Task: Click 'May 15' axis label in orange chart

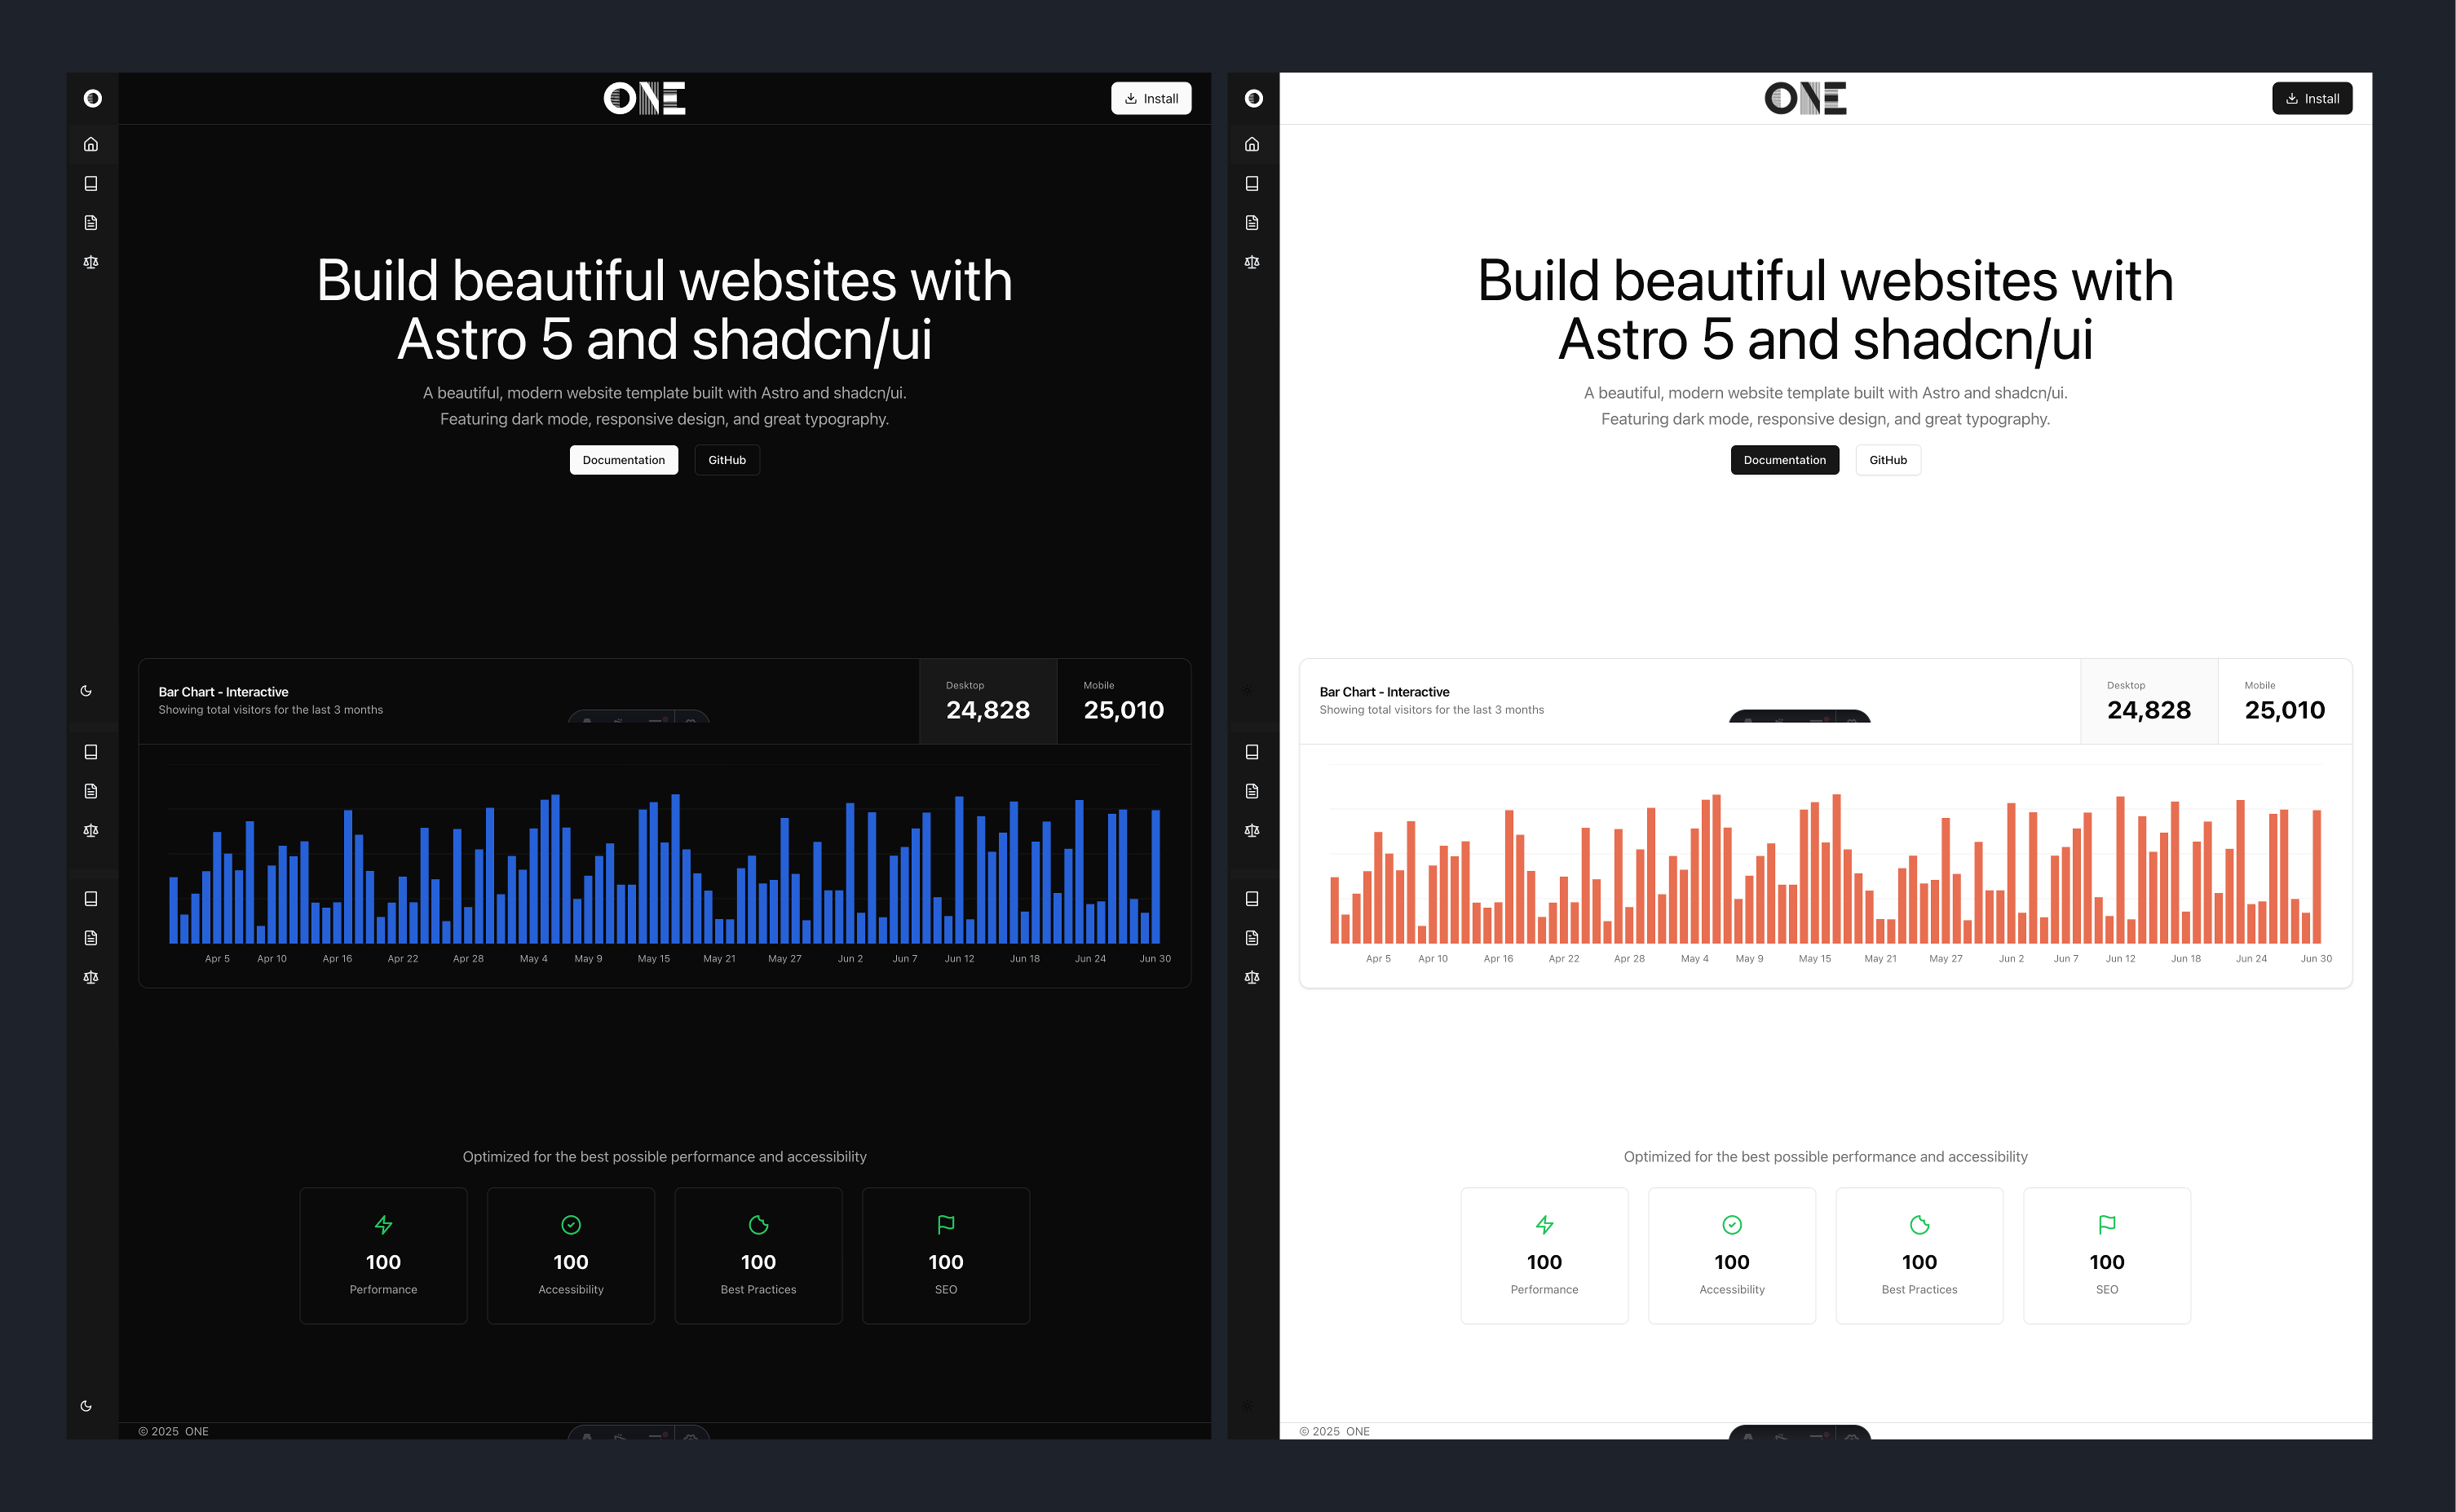Action: click(x=1815, y=958)
